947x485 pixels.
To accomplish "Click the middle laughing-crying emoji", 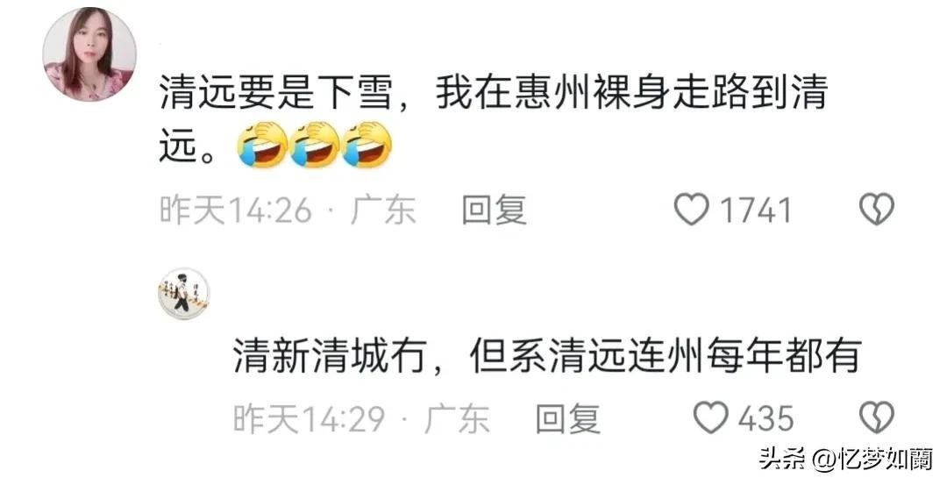I will [x=315, y=145].
